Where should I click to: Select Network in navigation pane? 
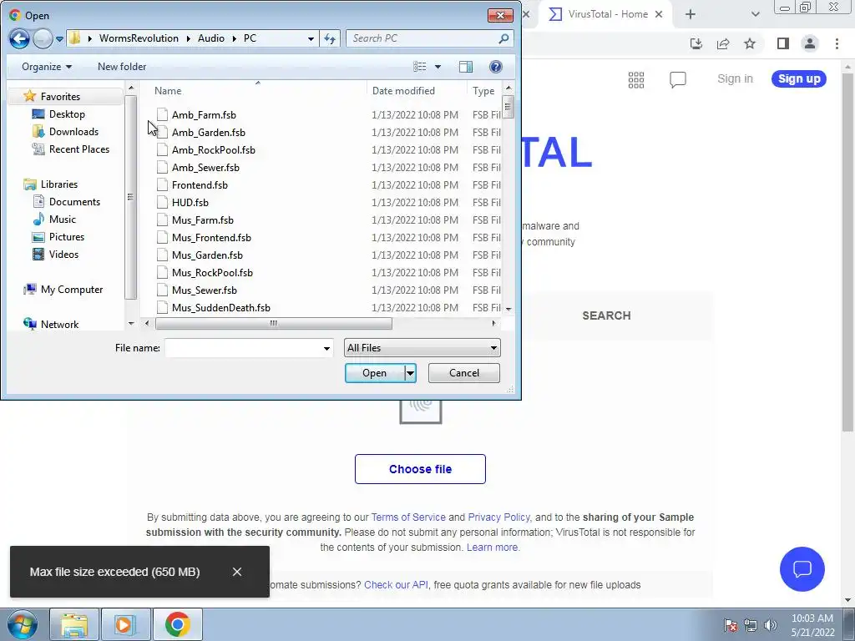tap(59, 325)
